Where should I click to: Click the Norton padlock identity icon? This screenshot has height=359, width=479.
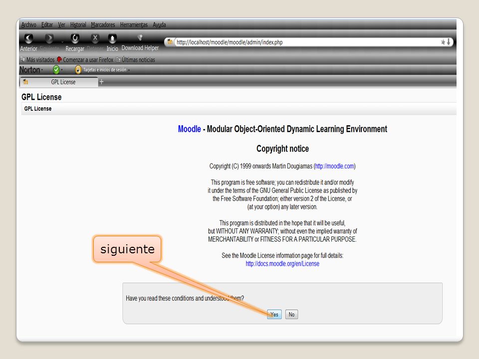[x=78, y=70]
